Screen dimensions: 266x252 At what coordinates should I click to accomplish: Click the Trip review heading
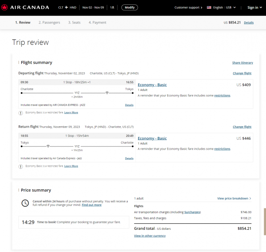click(30, 42)
